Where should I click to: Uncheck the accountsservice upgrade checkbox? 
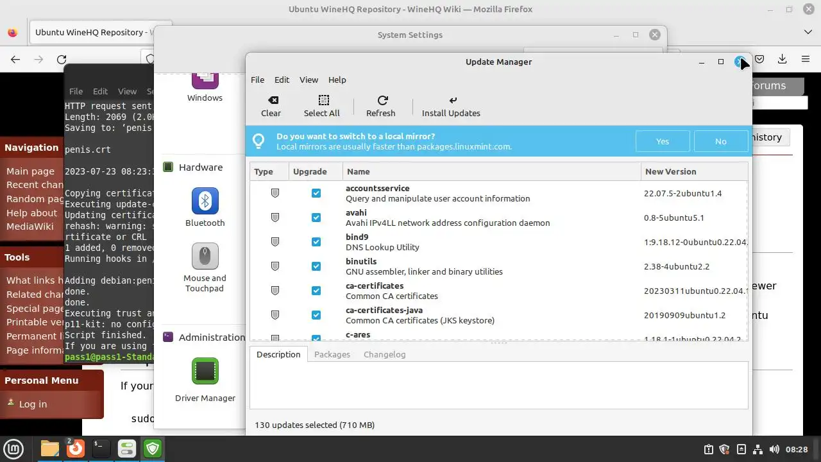click(316, 193)
